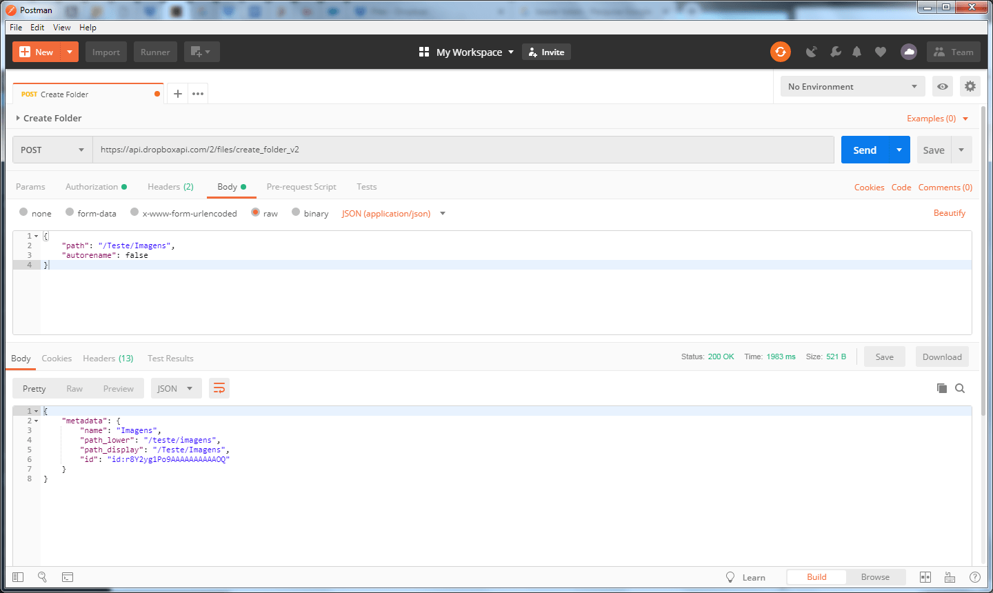Click the Runner button
This screenshot has height=593, width=993.
[155, 52]
